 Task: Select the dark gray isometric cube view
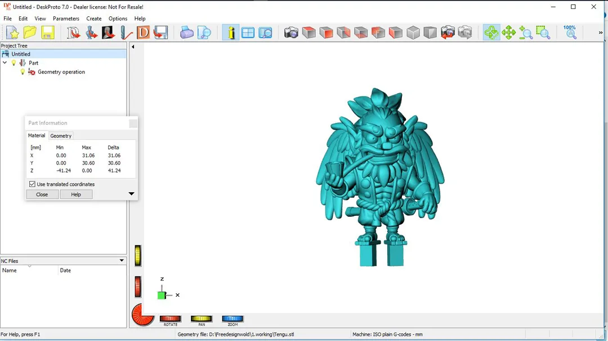[430, 33]
